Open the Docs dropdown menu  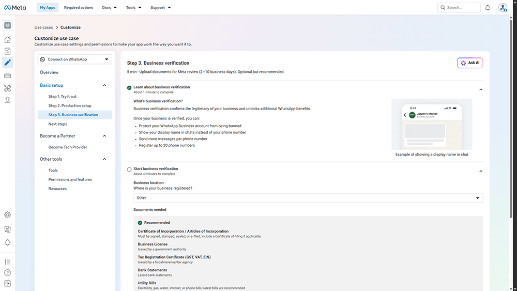pos(110,8)
